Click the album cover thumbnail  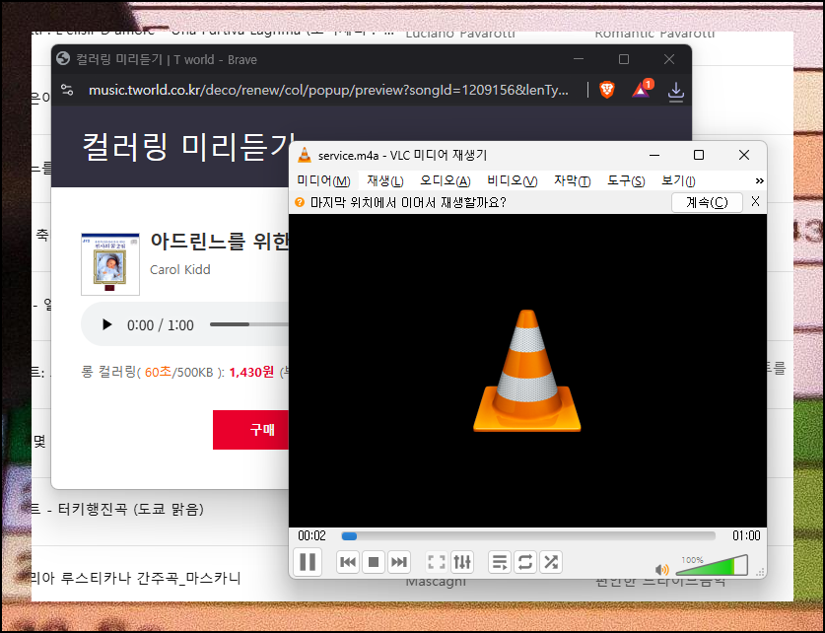pyautogui.click(x=110, y=264)
